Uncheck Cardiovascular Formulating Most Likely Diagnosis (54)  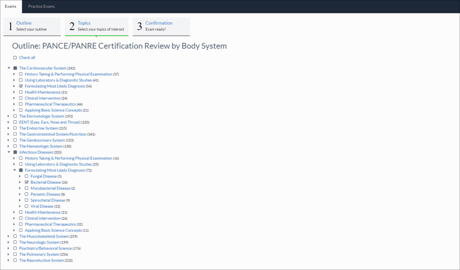click(x=21, y=86)
